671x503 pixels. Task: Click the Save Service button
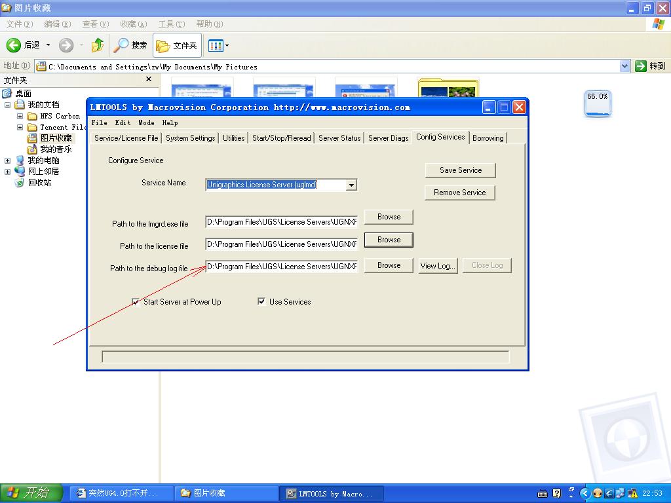point(461,170)
